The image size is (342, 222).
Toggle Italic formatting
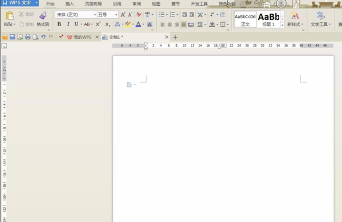(68, 24)
